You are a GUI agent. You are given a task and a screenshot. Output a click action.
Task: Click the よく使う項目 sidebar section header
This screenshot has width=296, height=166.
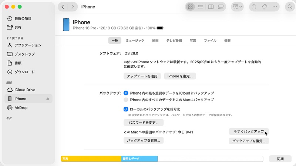pos(15,38)
